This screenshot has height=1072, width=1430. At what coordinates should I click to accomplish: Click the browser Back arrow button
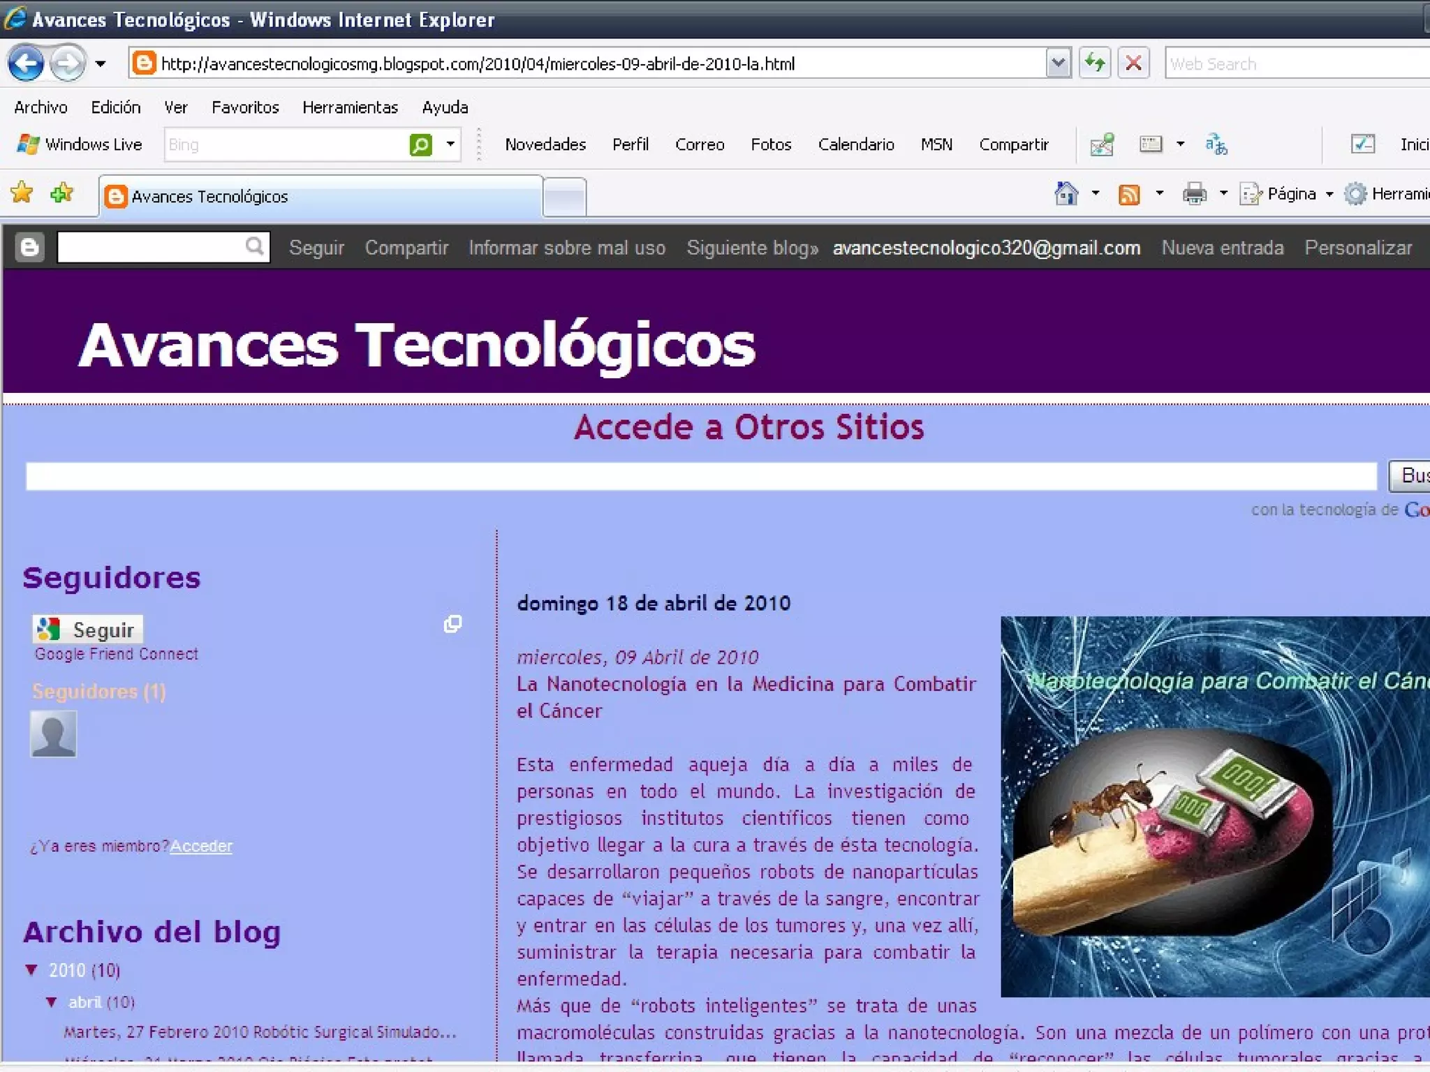tap(27, 64)
